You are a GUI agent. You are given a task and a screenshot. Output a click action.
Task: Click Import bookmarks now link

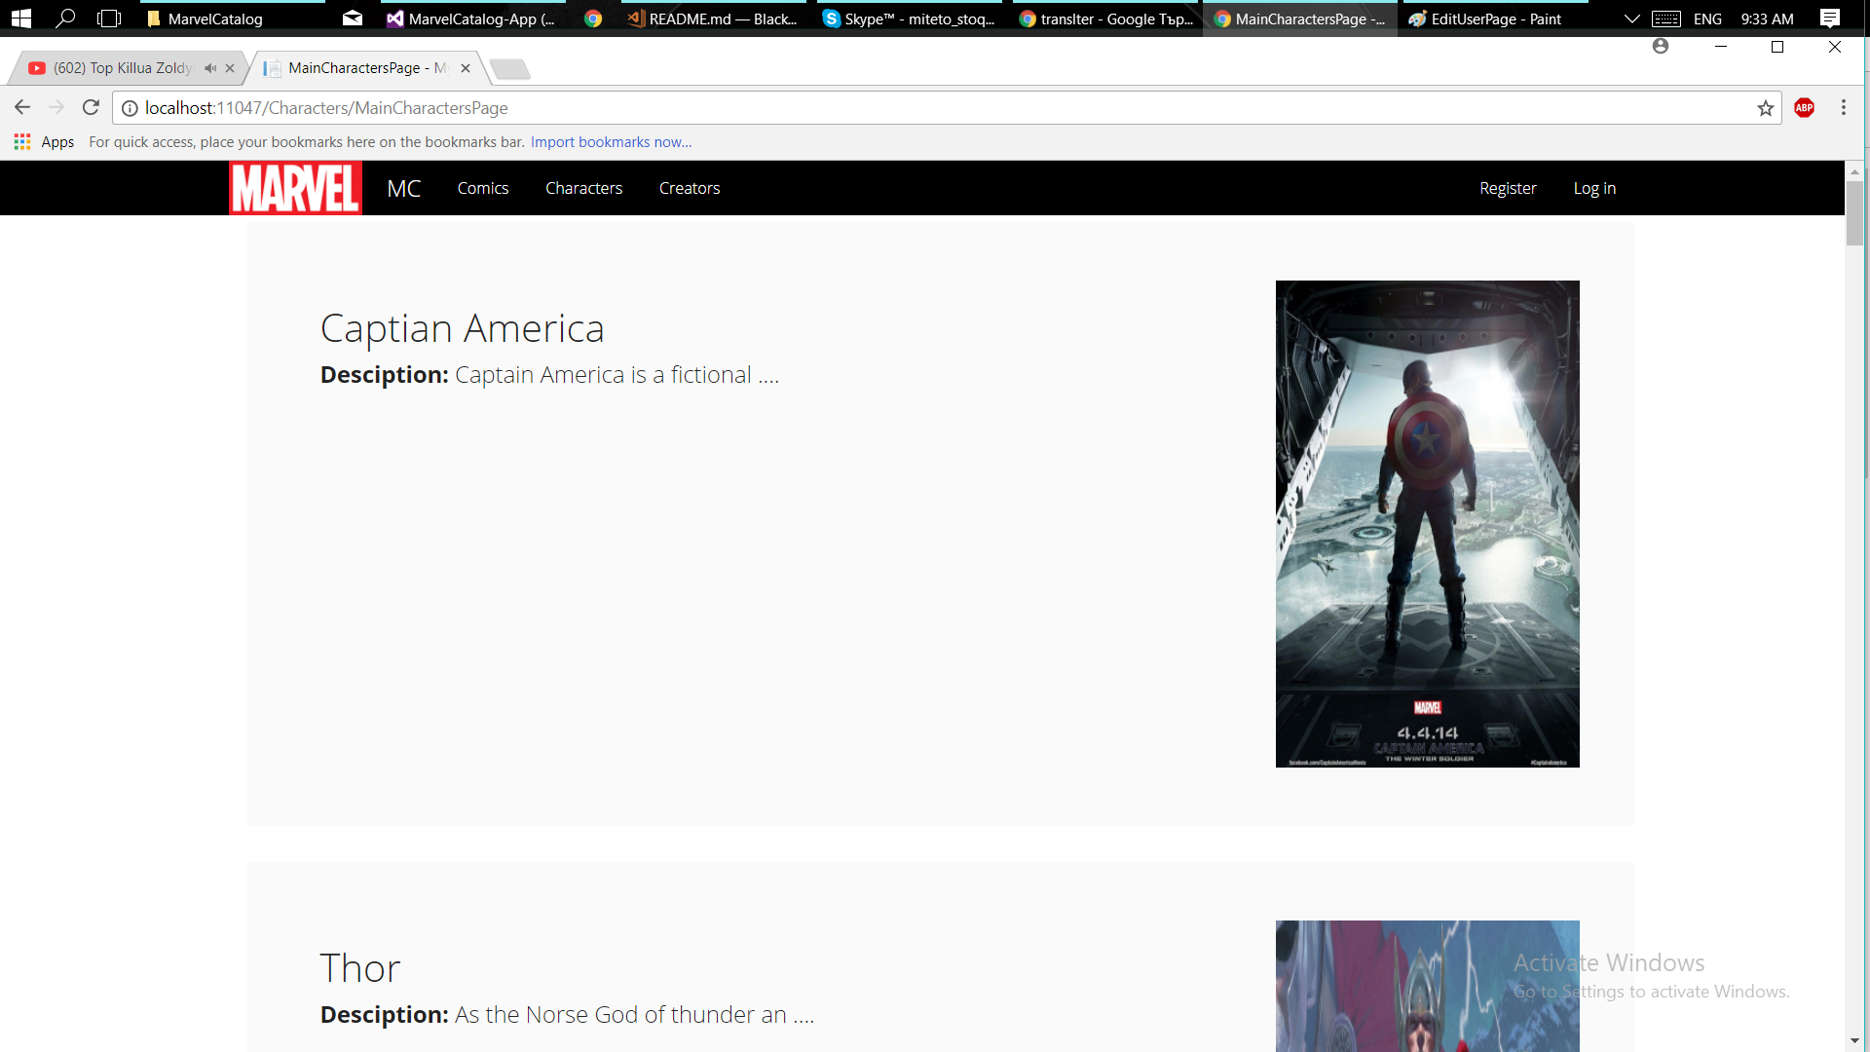pyautogui.click(x=611, y=142)
